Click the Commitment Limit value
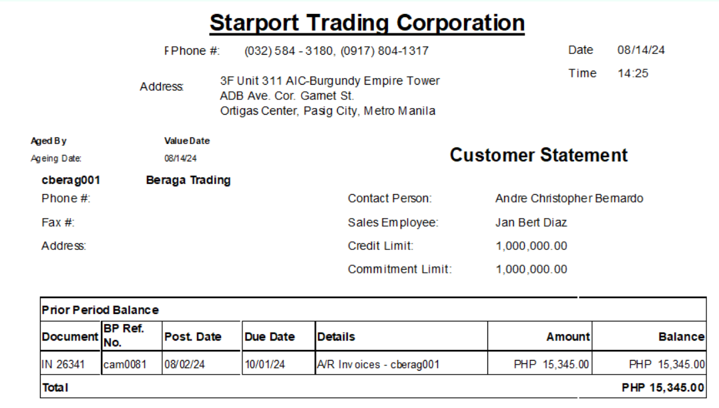The width and height of the screenshot is (719, 408). (531, 269)
